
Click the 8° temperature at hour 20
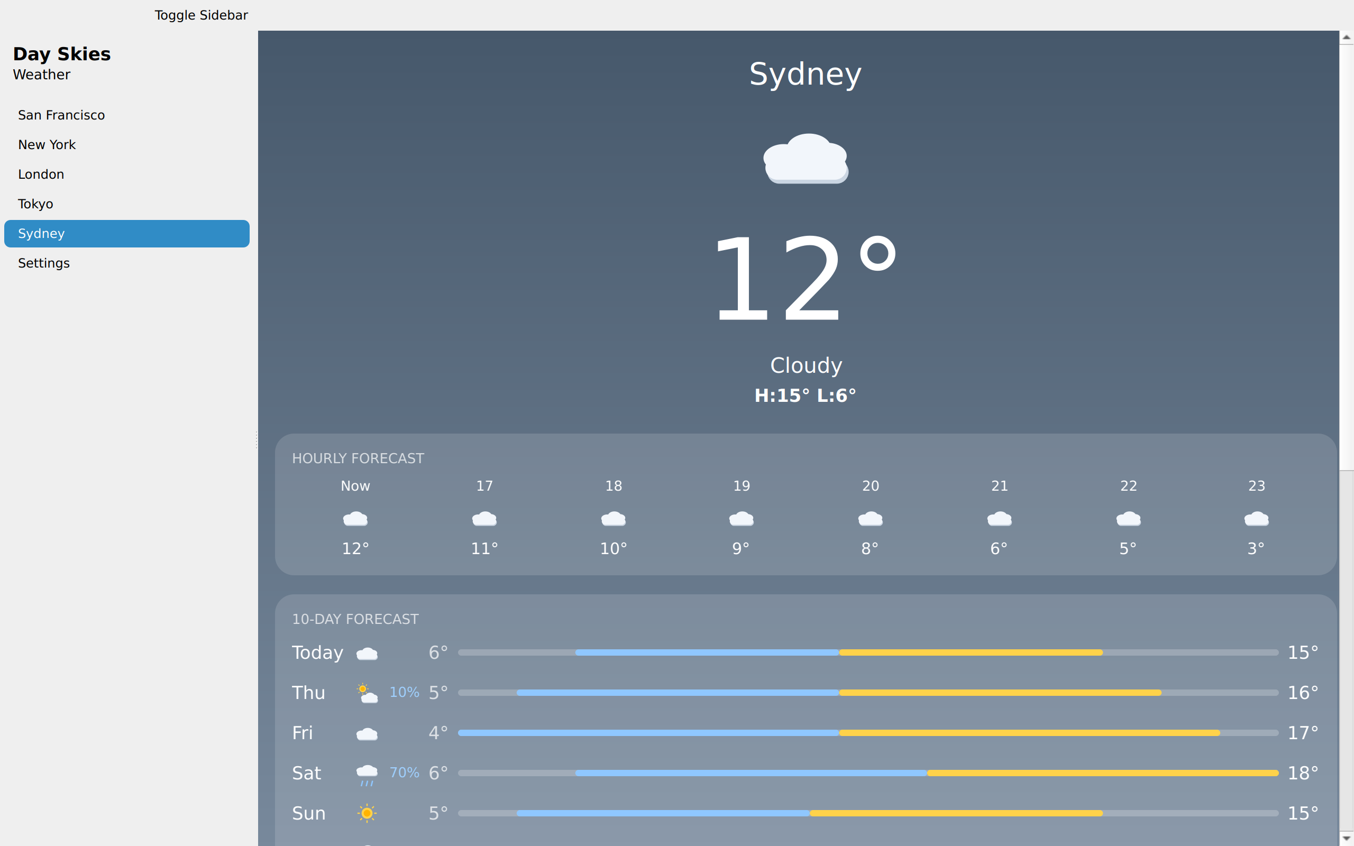(871, 548)
